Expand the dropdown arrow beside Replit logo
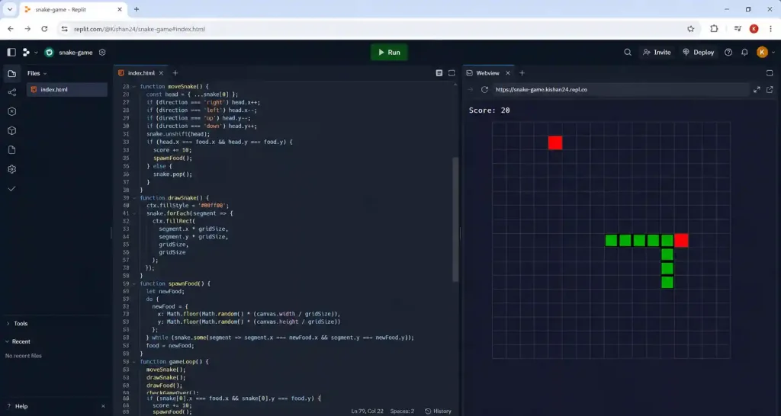This screenshot has width=781, height=416. [36, 53]
